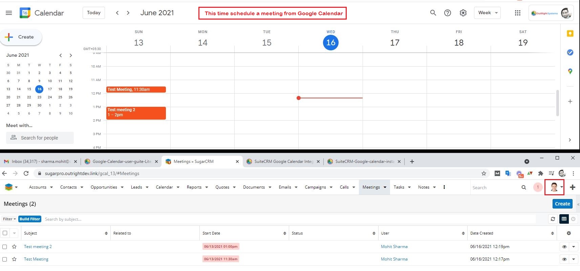Open row actions dropdown for Test meeting 2

tap(574, 247)
